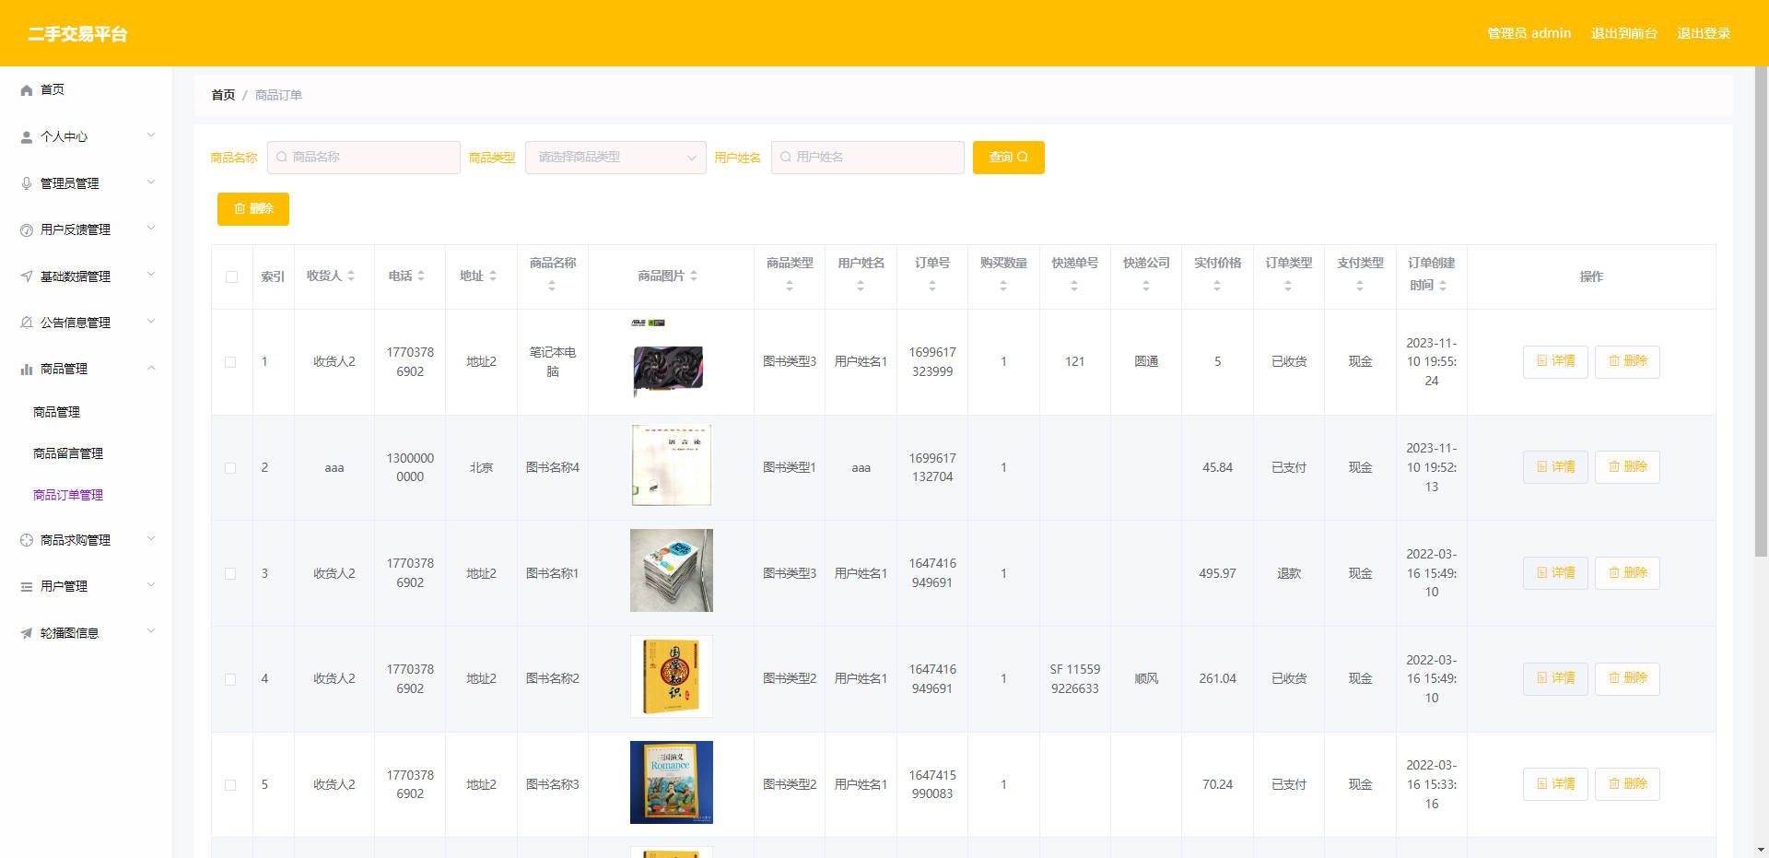This screenshot has height=858, width=1769.
Task: Check the row 1 checkbox for 笔记本电脑
Action: tap(230, 362)
